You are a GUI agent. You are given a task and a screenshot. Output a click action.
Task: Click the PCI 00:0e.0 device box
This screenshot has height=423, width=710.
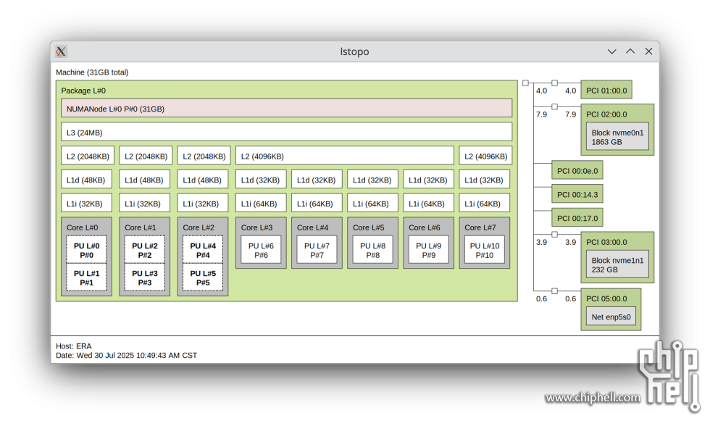point(577,169)
